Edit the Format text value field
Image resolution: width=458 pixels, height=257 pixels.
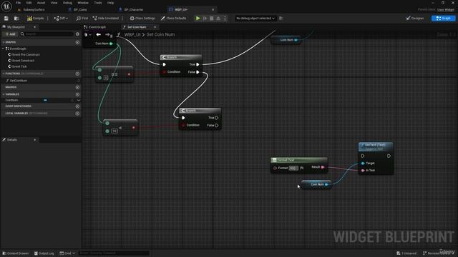pyautogui.click(x=293, y=168)
